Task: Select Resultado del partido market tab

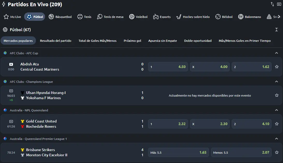Action: (x=56, y=41)
